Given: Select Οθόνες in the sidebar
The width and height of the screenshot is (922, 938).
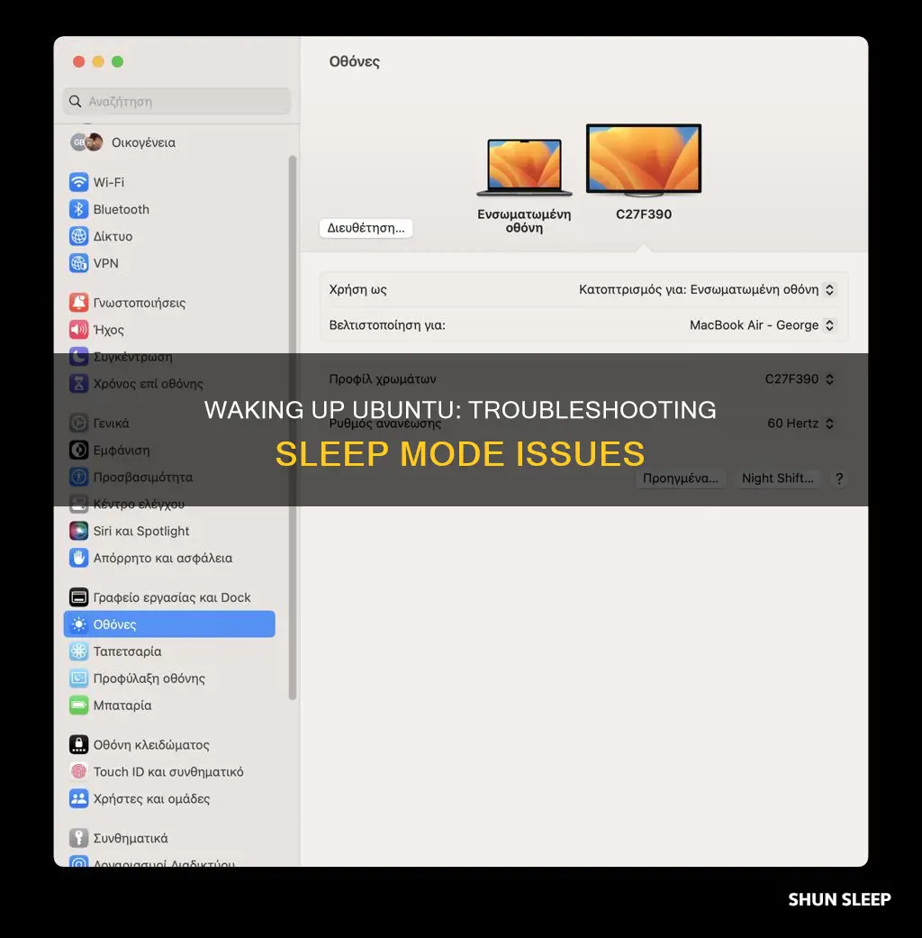Looking at the screenshot, I should click(169, 624).
